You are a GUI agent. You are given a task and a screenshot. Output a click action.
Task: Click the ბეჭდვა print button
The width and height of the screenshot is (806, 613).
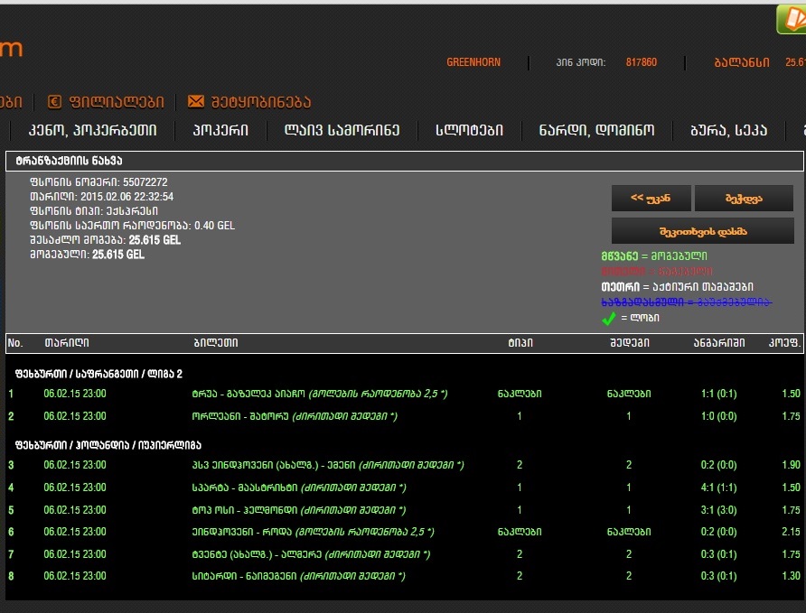point(743,198)
